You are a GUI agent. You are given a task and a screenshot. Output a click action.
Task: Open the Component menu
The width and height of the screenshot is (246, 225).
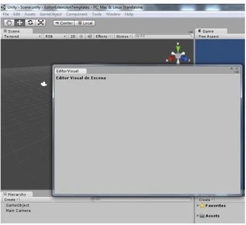pyautogui.click(x=77, y=14)
